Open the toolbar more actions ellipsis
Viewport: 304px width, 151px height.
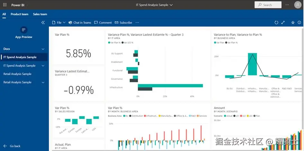pyautogui.click(x=137, y=23)
